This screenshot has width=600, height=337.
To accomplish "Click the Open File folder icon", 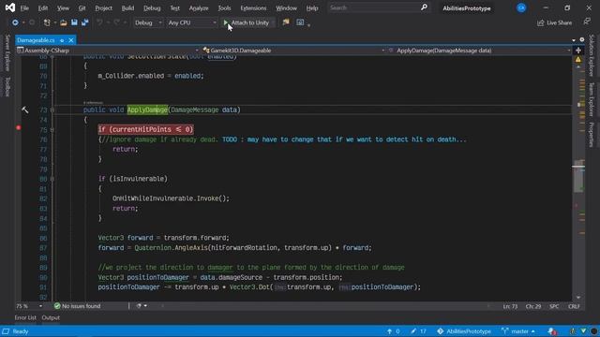I will (64, 22).
